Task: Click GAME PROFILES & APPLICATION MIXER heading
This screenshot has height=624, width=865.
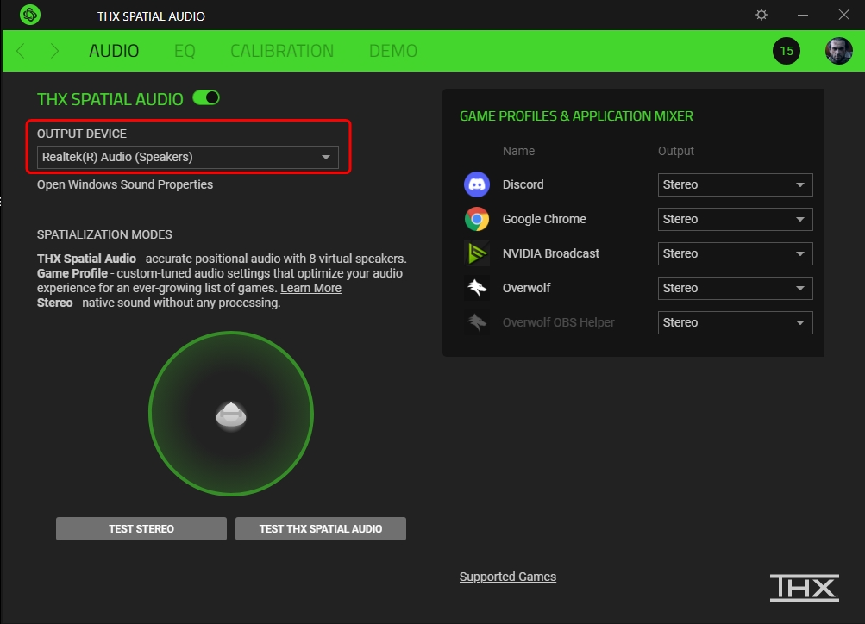Action: coord(576,116)
